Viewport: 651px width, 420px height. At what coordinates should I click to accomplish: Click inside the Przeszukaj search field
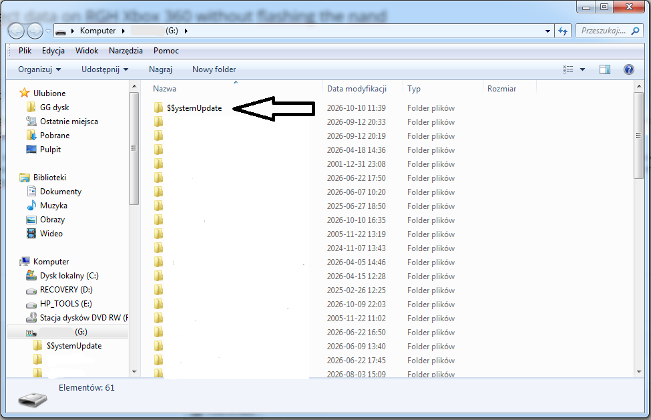603,31
